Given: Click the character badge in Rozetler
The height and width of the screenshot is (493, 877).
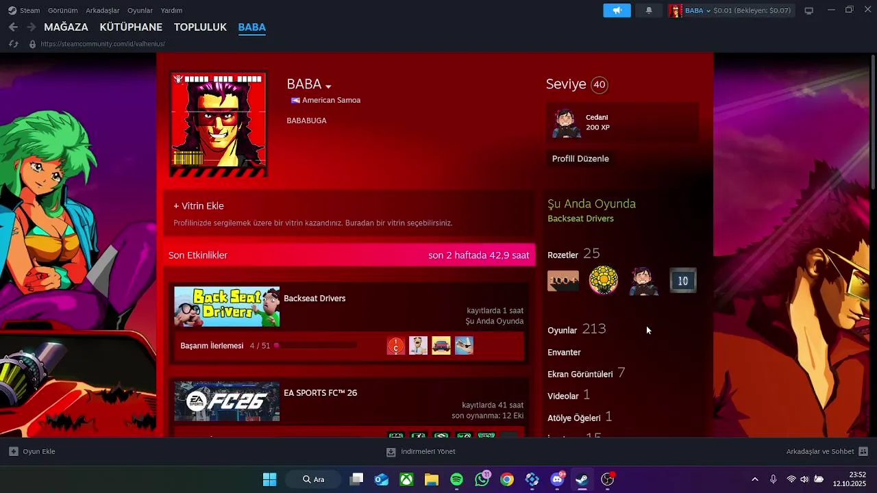Looking at the screenshot, I should (x=643, y=281).
